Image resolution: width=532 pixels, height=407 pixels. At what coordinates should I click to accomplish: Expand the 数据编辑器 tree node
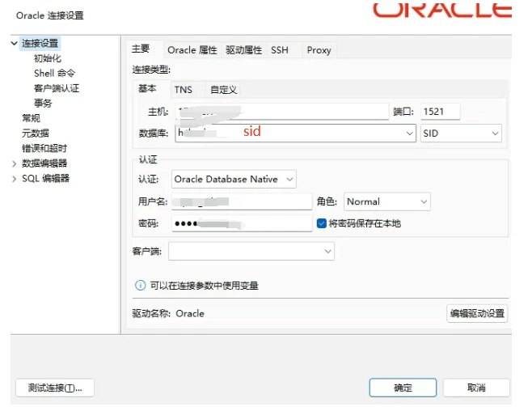click(x=15, y=164)
